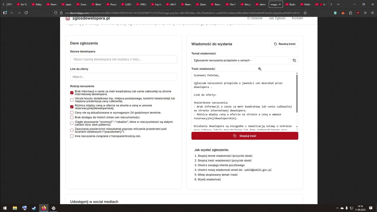Image resolution: width=377 pixels, height=212 pixels.
Task: Click the padlock site security icon
Action: click(61, 13)
